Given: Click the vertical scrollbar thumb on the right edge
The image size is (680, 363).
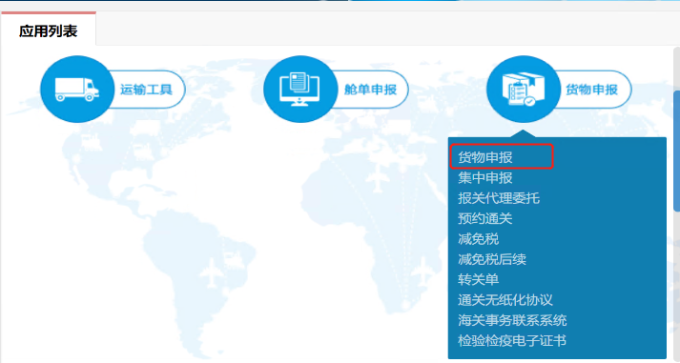Looking at the screenshot, I should pos(676,151).
